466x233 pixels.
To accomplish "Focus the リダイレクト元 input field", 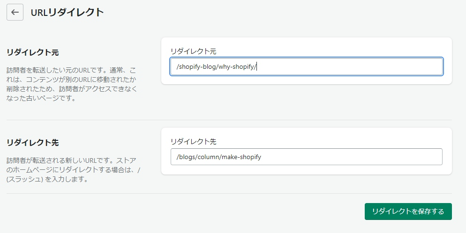I will (307, 66).
